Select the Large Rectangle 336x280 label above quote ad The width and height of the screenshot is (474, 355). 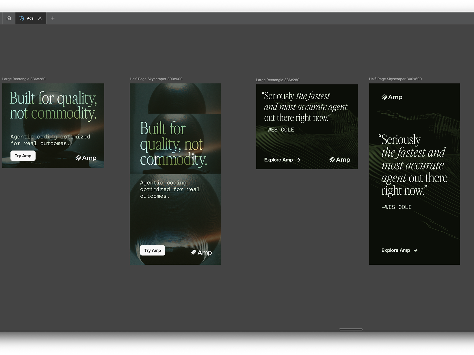pos(278,80)
